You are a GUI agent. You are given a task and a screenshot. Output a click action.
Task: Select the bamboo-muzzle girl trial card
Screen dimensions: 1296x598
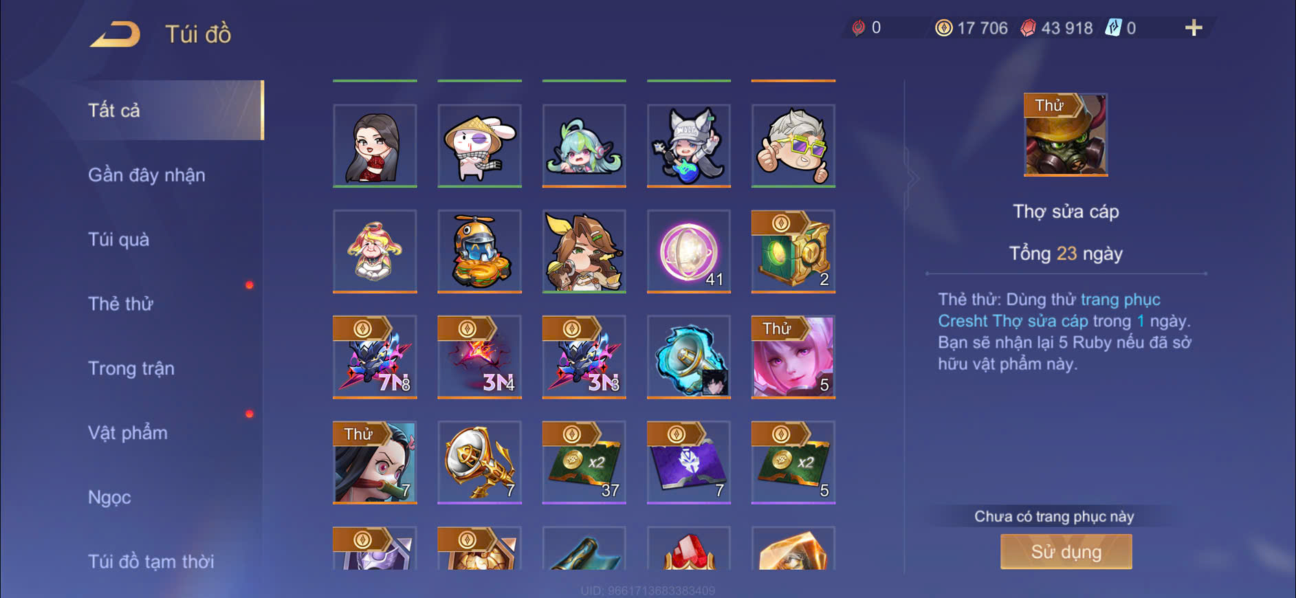point(375,463)
